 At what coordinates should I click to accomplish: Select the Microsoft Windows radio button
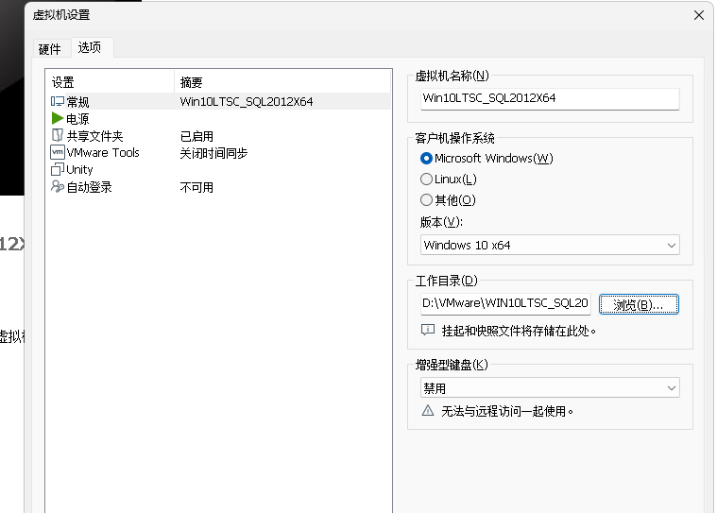426,159
